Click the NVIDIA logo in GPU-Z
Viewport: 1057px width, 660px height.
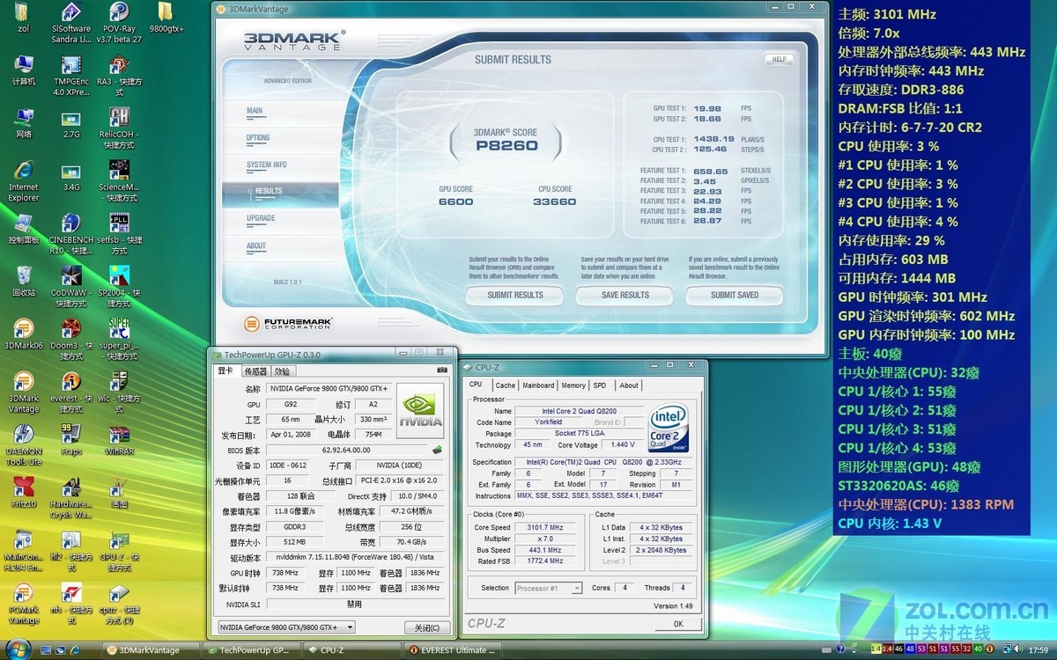[x=420, y=411]
